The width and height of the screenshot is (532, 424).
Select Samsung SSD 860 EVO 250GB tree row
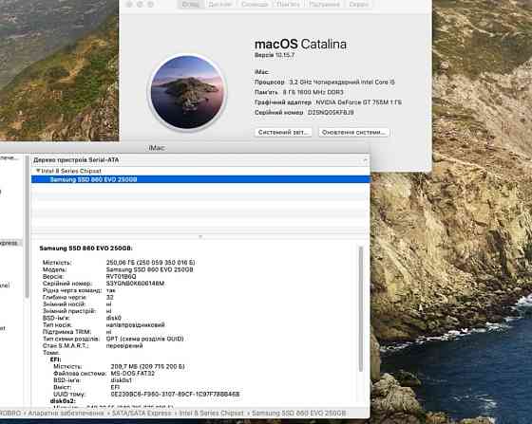coord(200,179)
